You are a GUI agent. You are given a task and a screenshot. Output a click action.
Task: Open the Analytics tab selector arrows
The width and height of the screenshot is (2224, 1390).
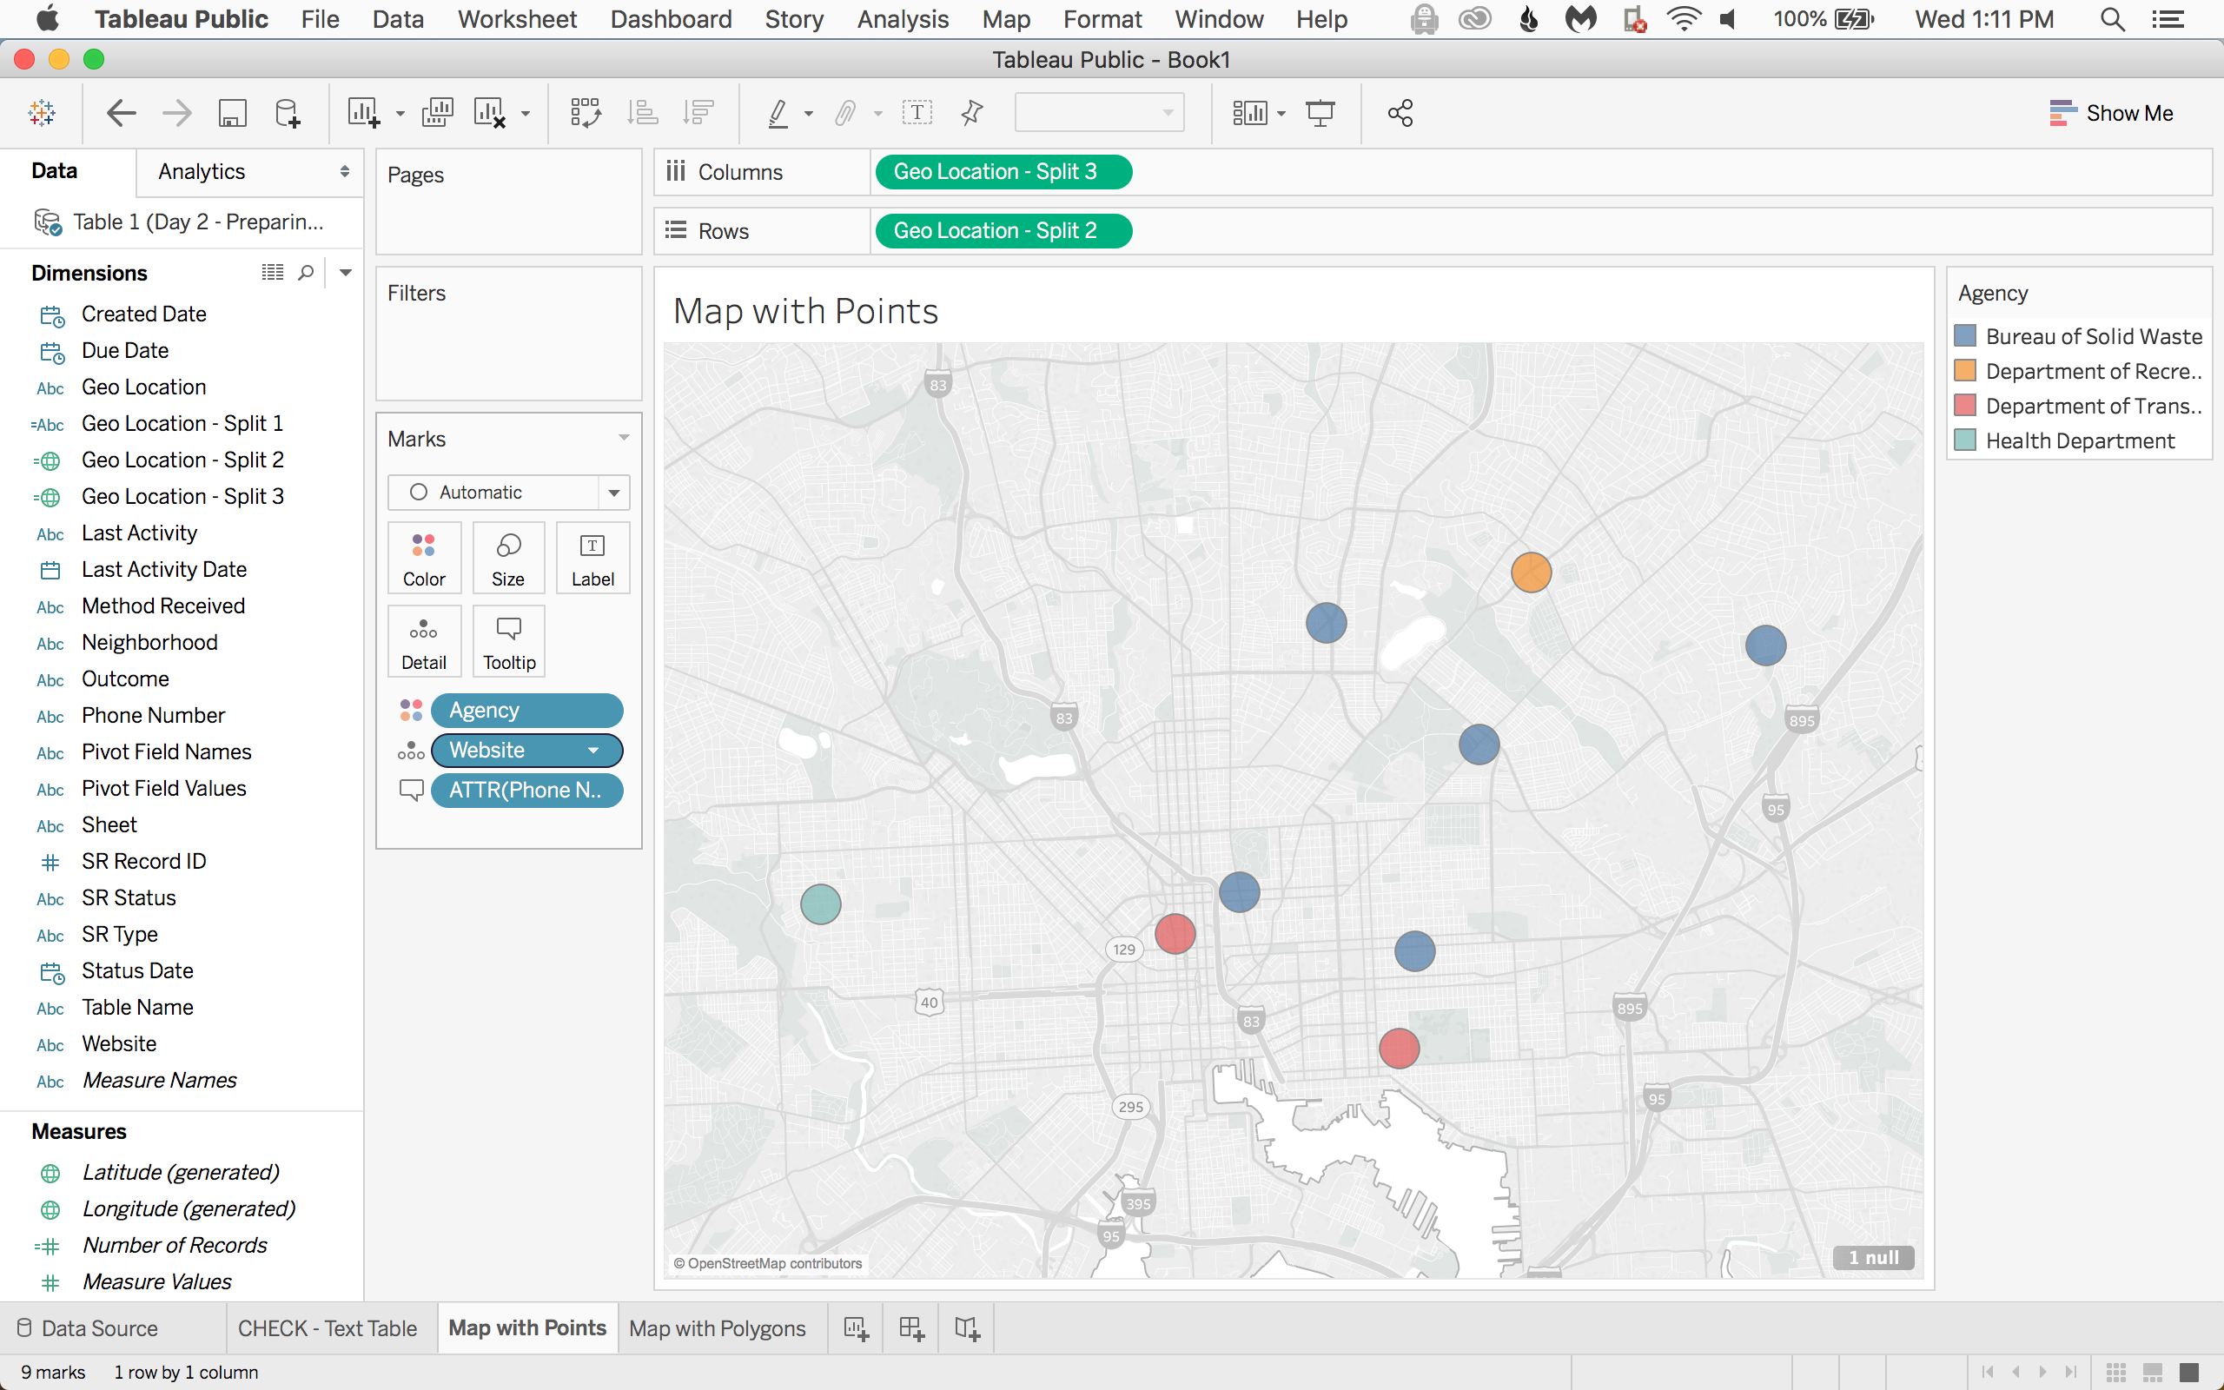(345, 172)
